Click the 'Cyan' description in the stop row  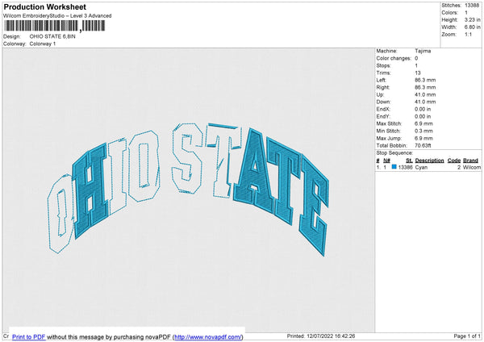[x=421, y=167]
